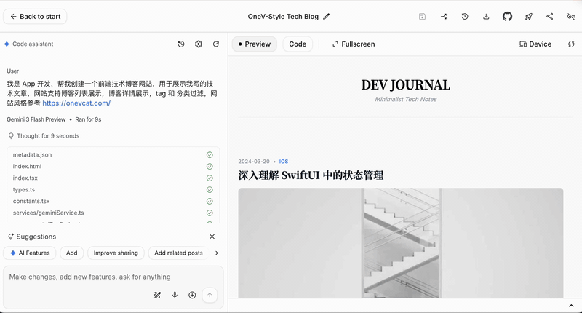This screenshot has height=313, width=582.
Task: Click the DEV JOURNAL blog heading
Action: (406, 85)
